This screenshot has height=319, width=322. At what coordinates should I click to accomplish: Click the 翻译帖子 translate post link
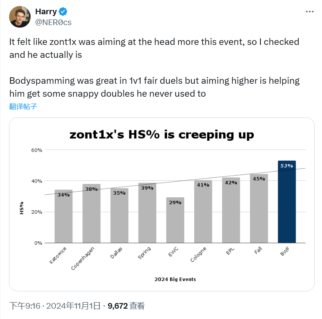(x=23, y=106)
